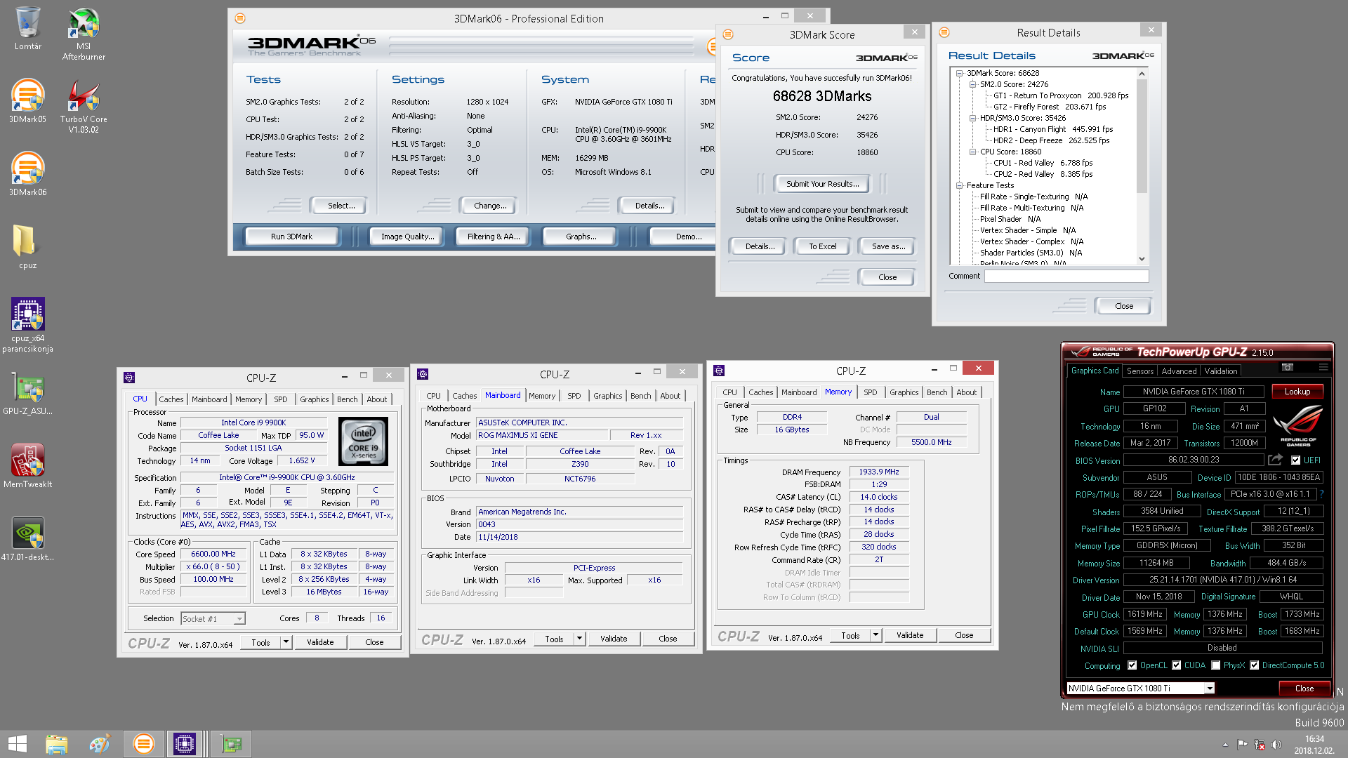
Task: Select the MemTweakIt desktop icon
Action: click(x=27, y=466)
